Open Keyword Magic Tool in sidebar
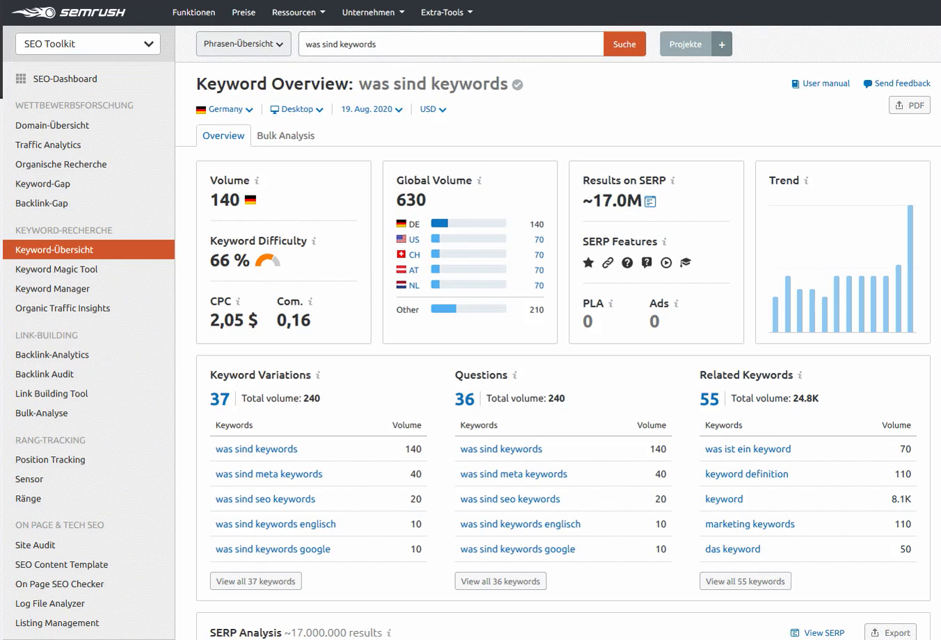Screen dimensions: 941x640 (x=56, y=269)
